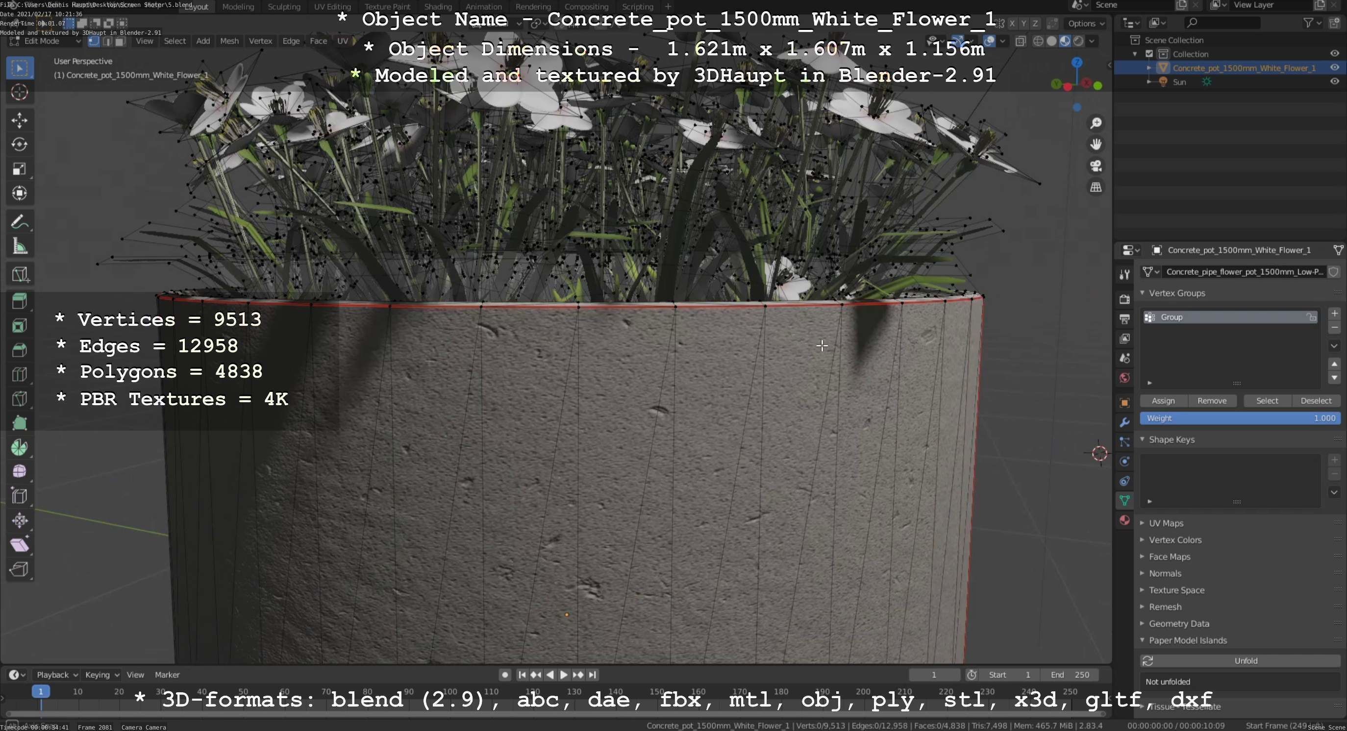The height and width of the screenshot is (731, 1347).
Task: Open the Mesh menu
Action: pyautogui.click(x=229, y=41)
